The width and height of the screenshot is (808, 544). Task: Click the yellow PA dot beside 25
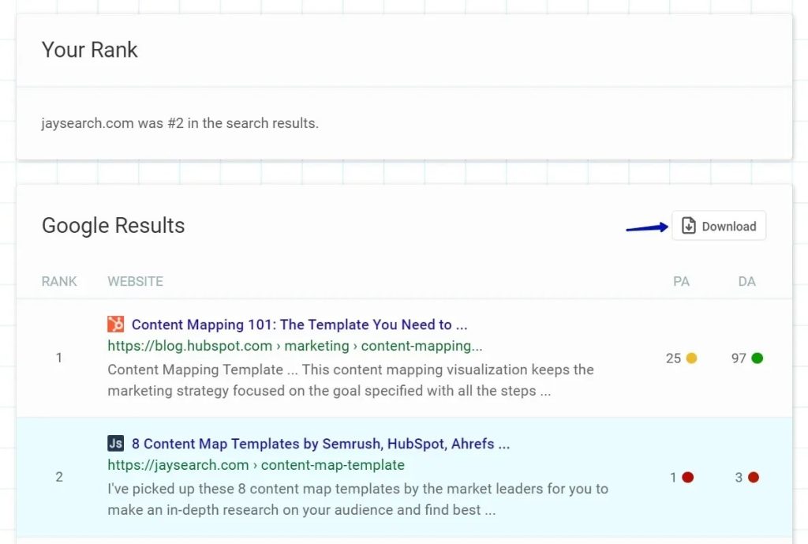click(x=691, y=358)
